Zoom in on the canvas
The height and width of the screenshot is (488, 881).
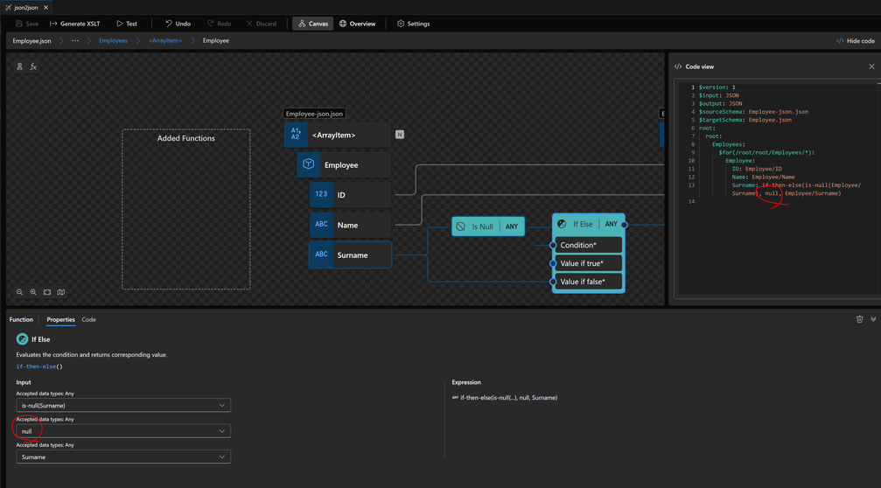tap(33, 292)
